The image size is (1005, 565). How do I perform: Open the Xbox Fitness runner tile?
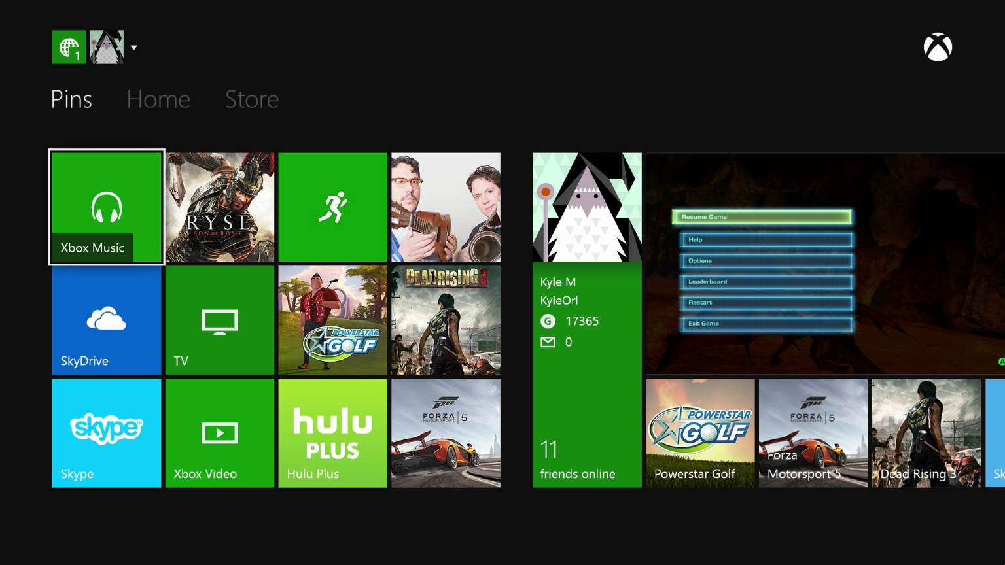tap(332, 207)
